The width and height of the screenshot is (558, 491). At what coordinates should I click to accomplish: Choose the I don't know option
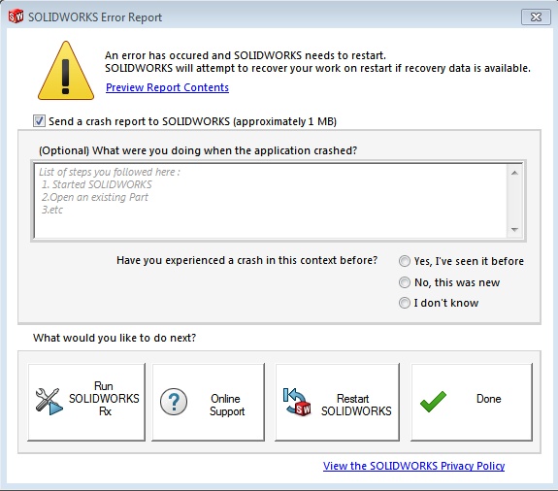coord(405,303)
